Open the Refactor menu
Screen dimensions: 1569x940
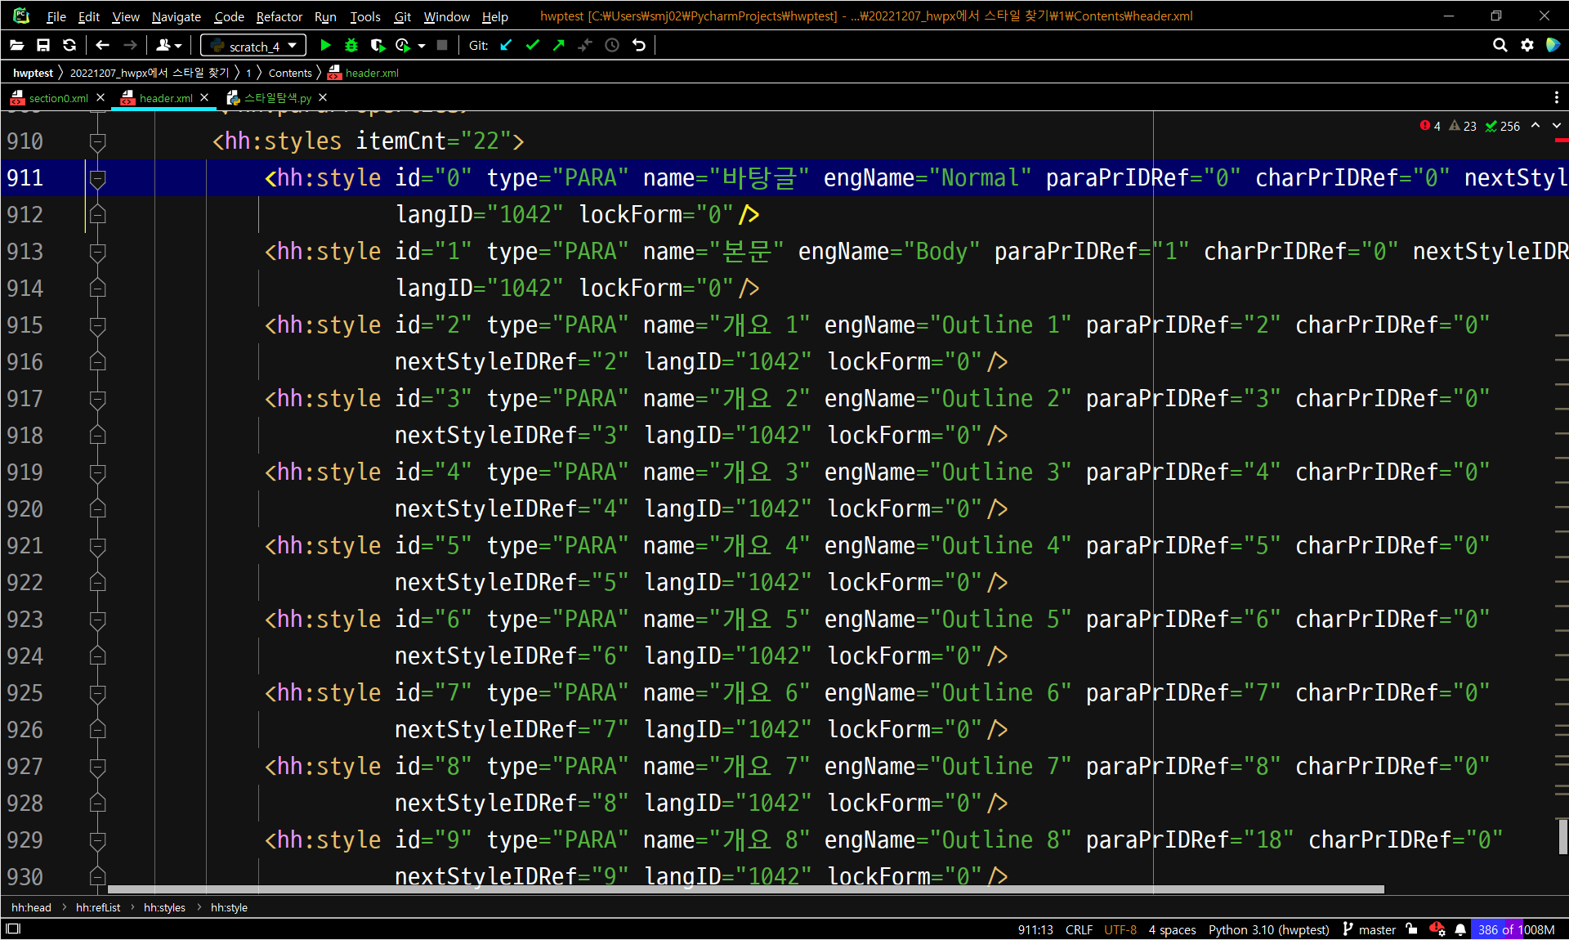[279, 16]
